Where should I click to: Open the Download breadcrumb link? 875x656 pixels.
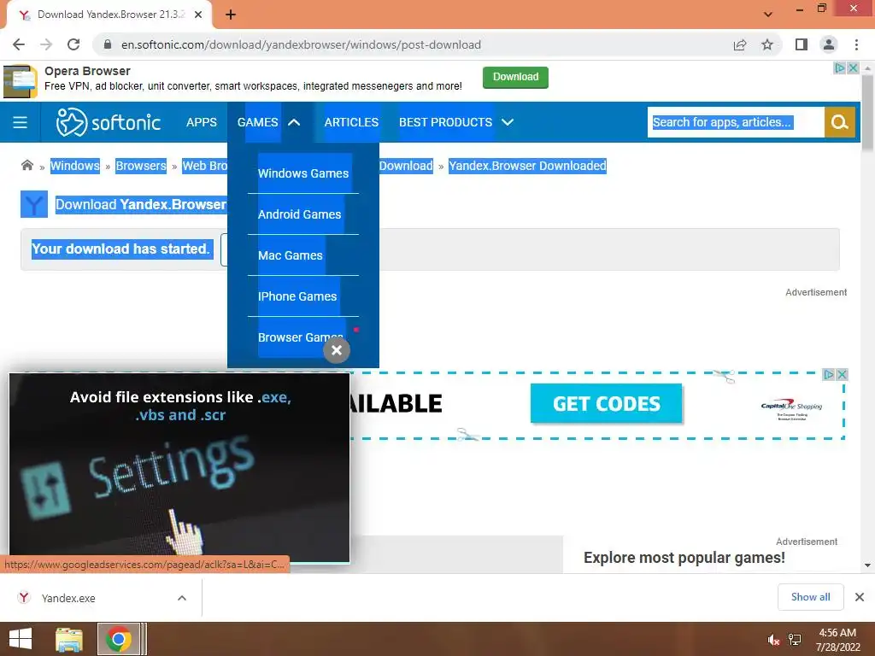[406, 166]
